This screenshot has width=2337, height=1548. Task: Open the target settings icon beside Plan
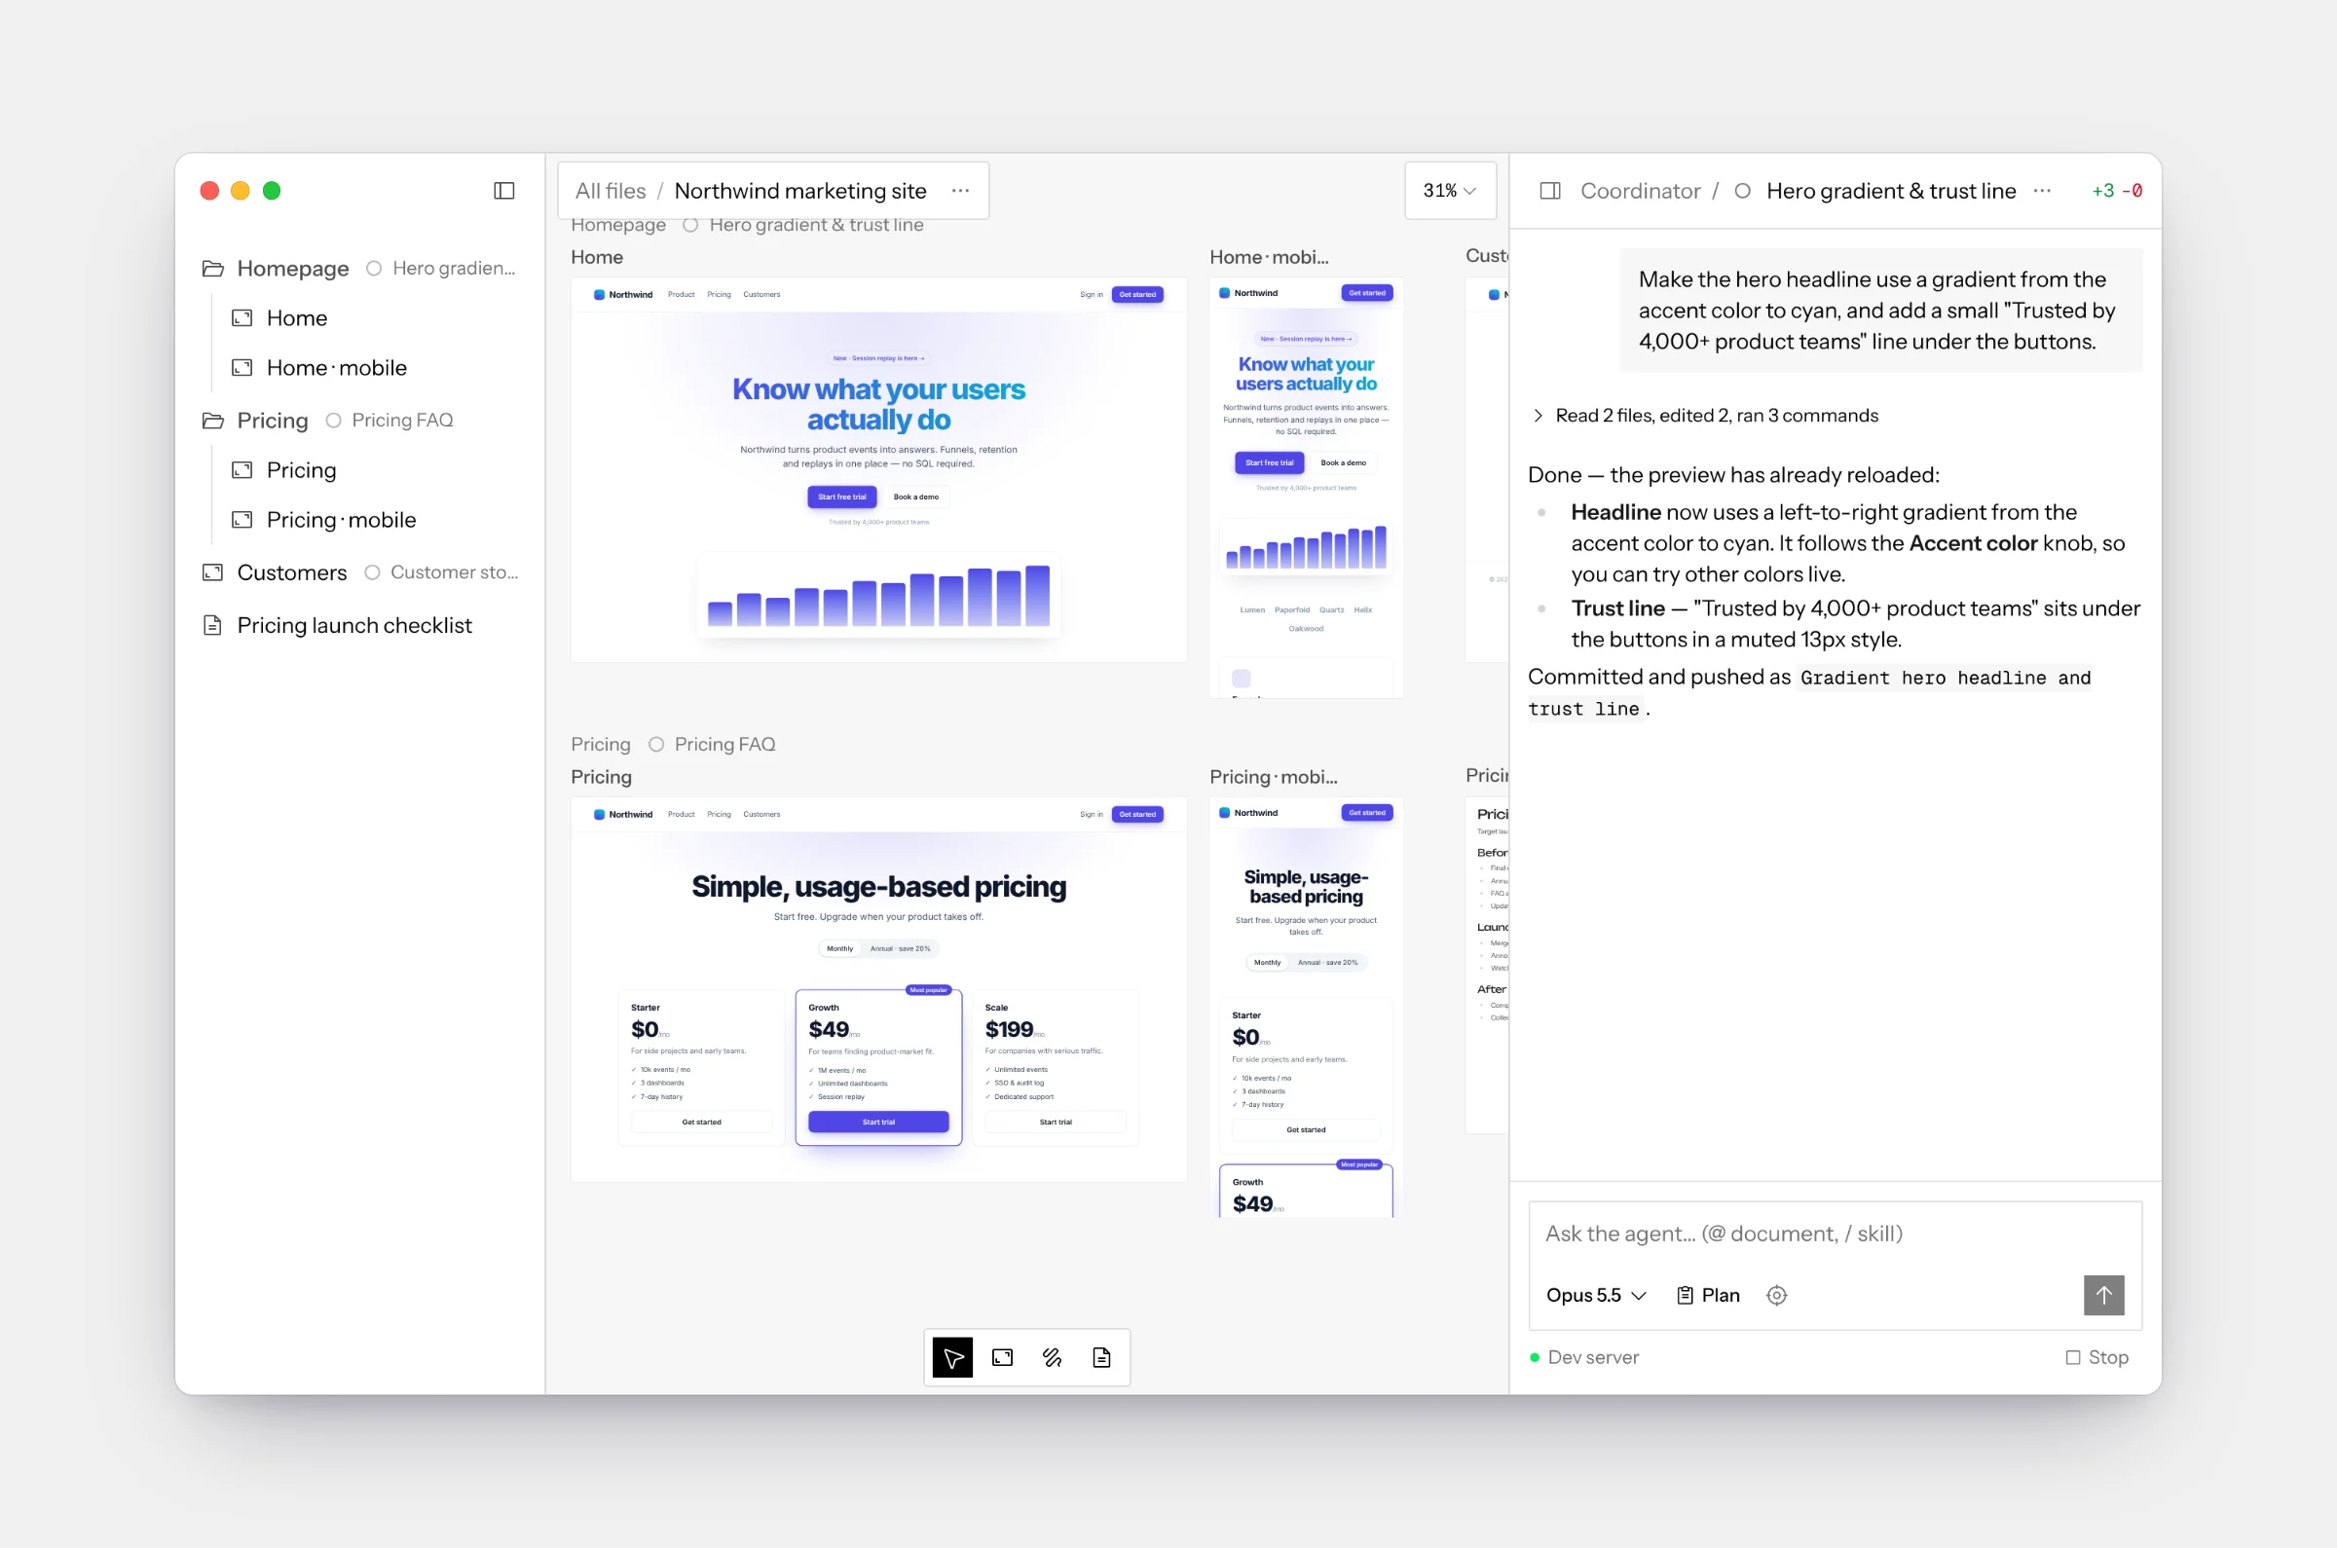[1776, 1295]
